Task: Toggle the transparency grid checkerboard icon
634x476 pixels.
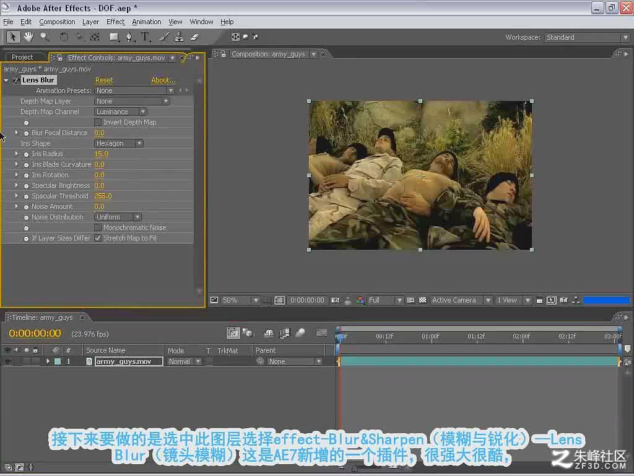Action: (x=422, y=300)
